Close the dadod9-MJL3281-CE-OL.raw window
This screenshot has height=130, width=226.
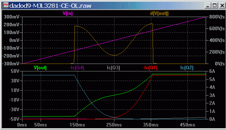[x=222, y=6]
